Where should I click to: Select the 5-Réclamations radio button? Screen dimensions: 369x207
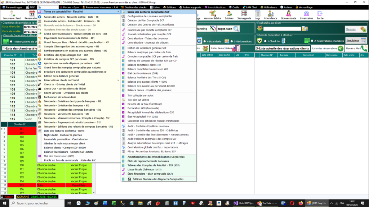(x=232, y=41)
